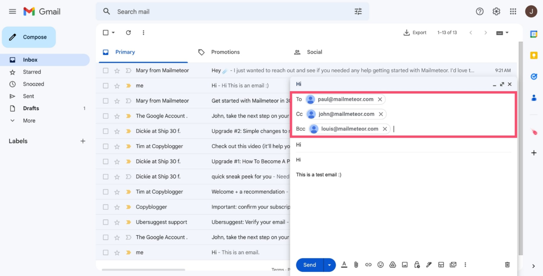Open the Send options dropdown arrow
The width and height of the screenshot is (543, 276).
[329, 265]
